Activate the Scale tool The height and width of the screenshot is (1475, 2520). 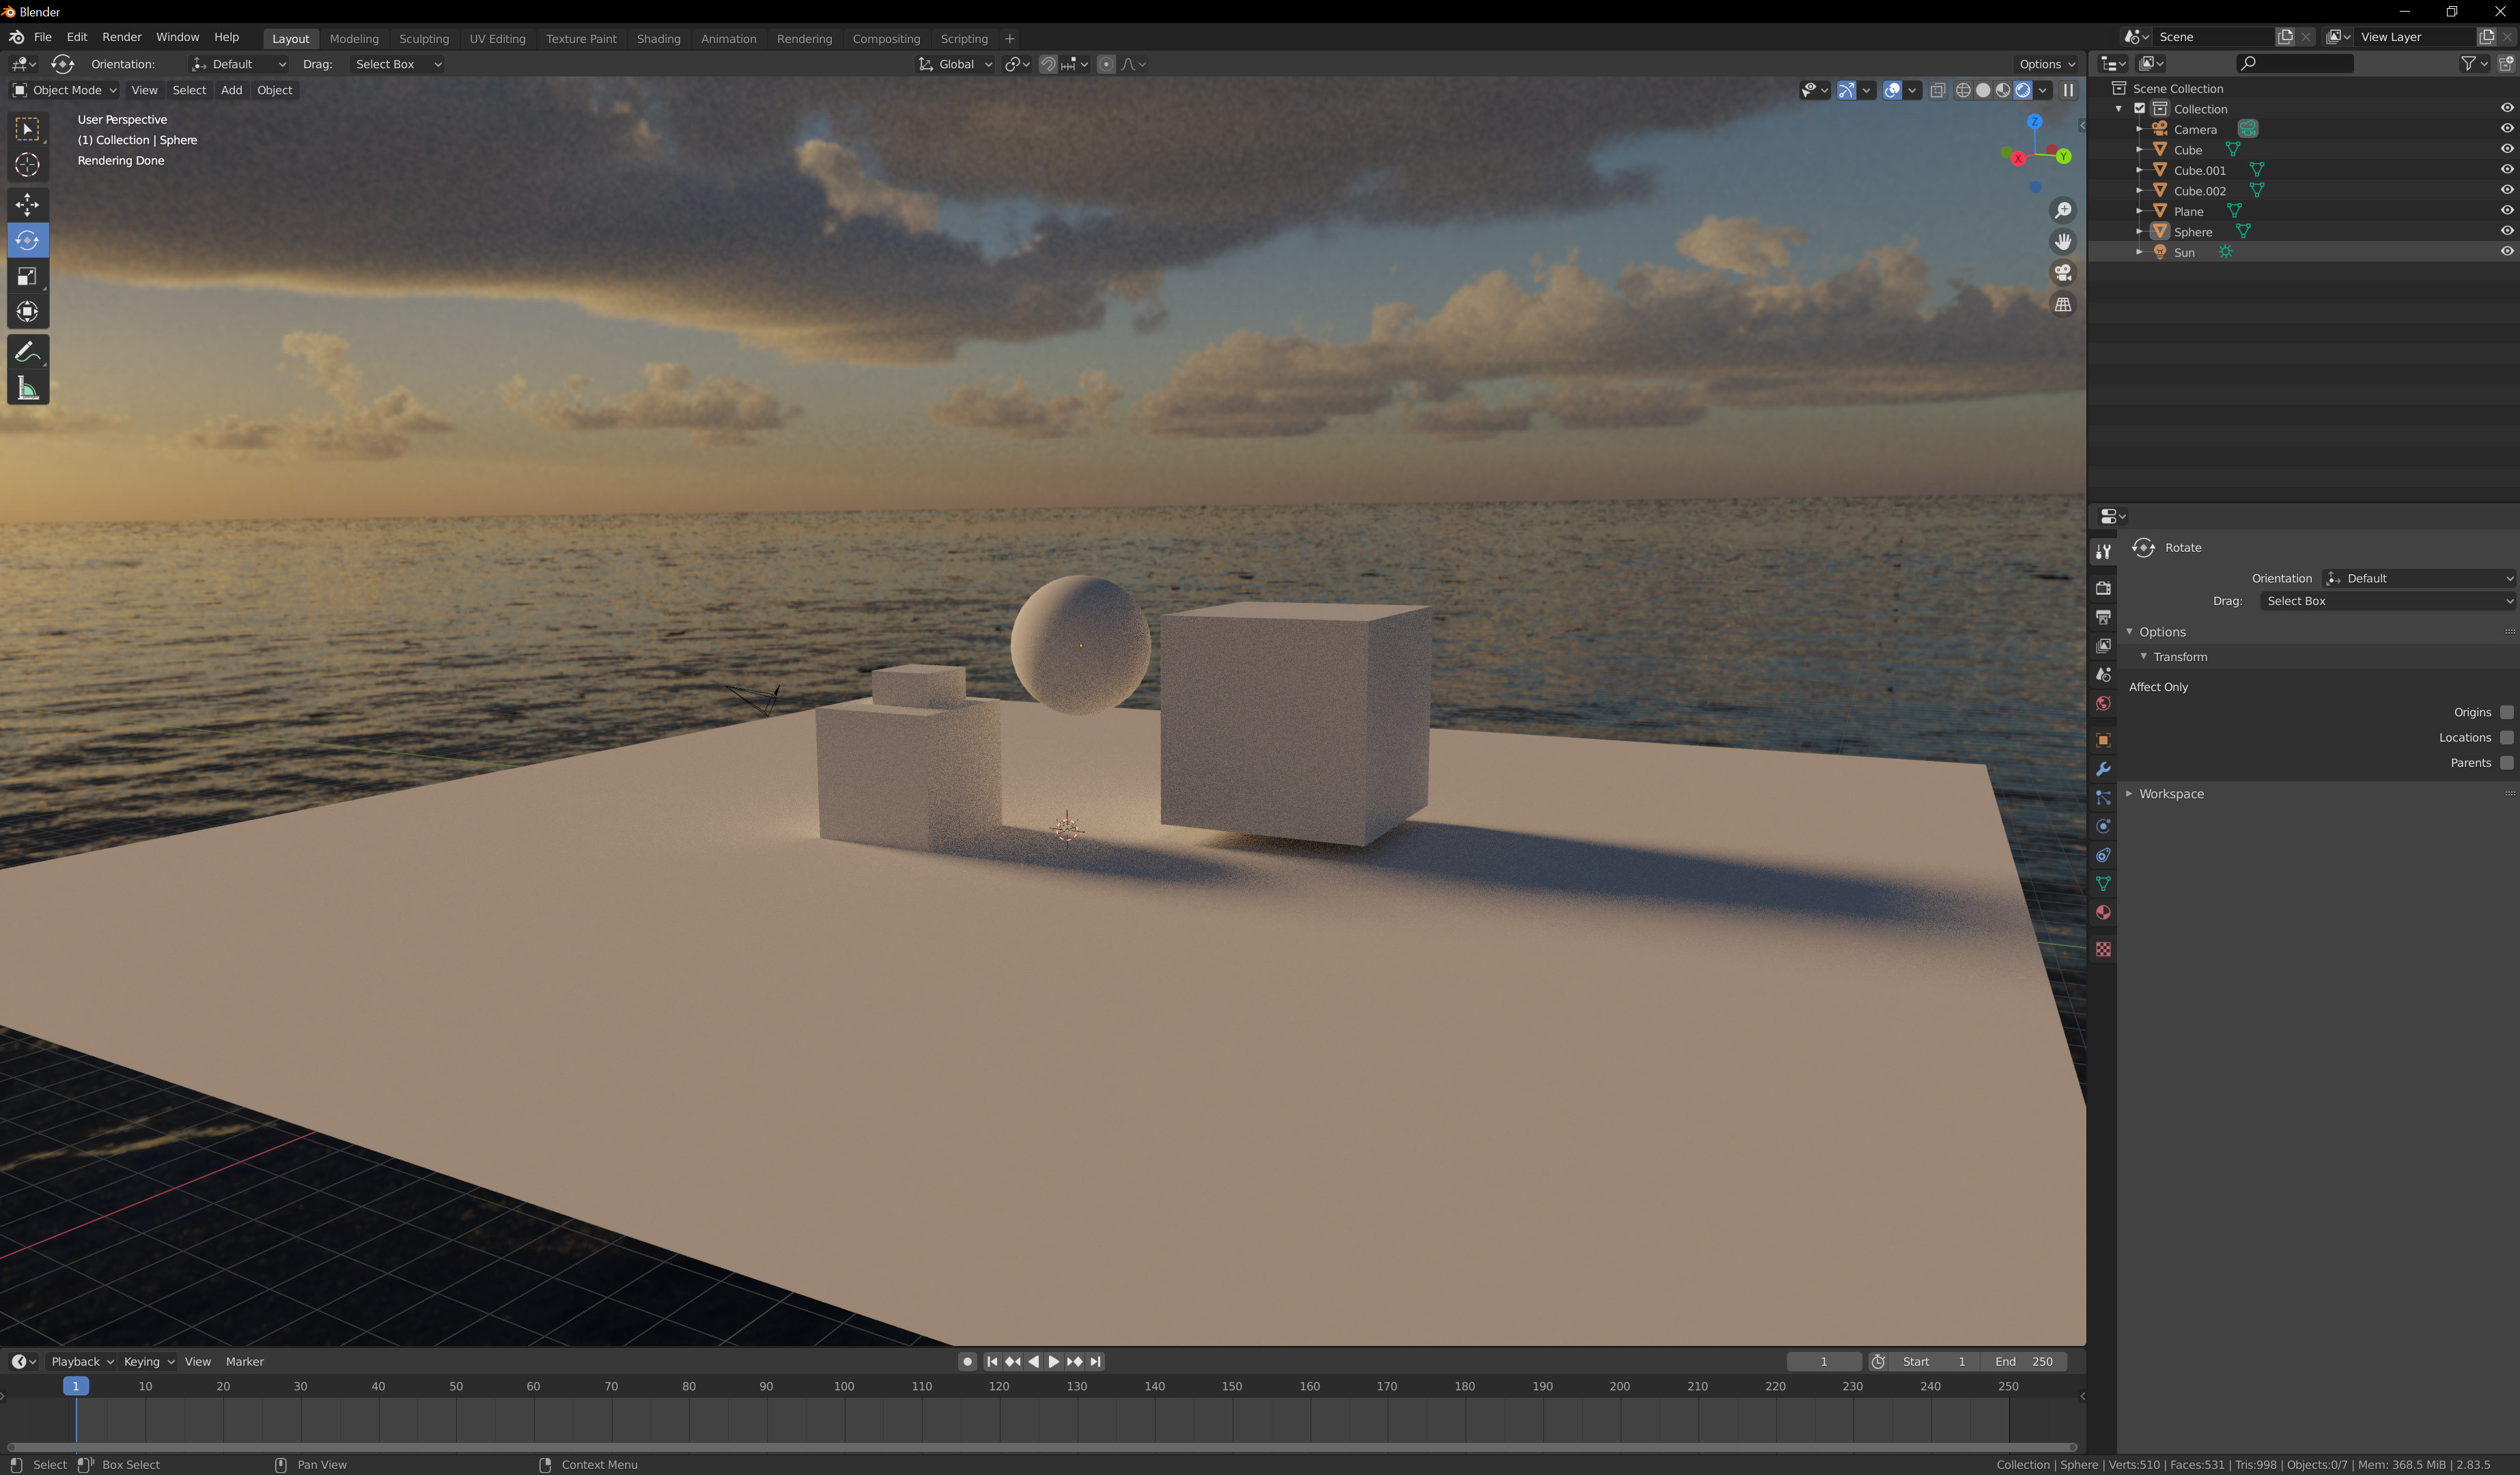(x=27, y=276)
